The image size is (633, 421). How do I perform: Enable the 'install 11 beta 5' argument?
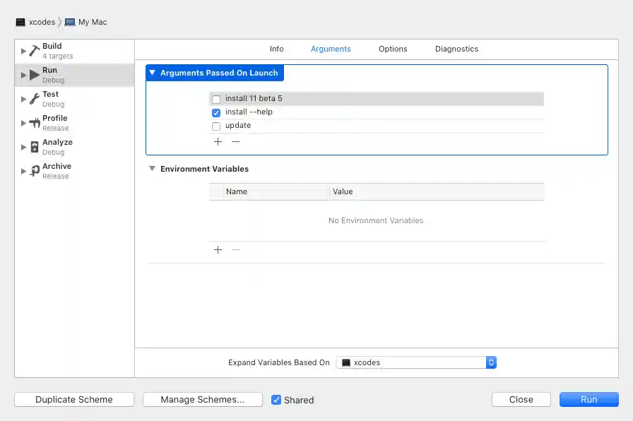(216, 98)
